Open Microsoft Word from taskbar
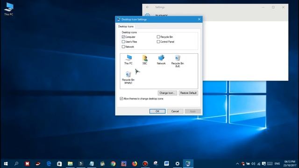299x168 pixels. [166, 164]
